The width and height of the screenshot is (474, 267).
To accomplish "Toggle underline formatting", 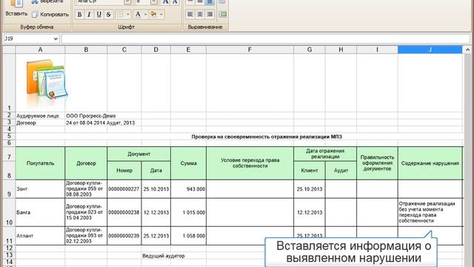I will [99, 14].
